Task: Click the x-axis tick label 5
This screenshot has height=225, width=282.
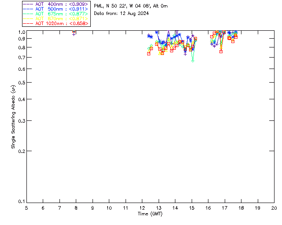Action: (26, 208)
